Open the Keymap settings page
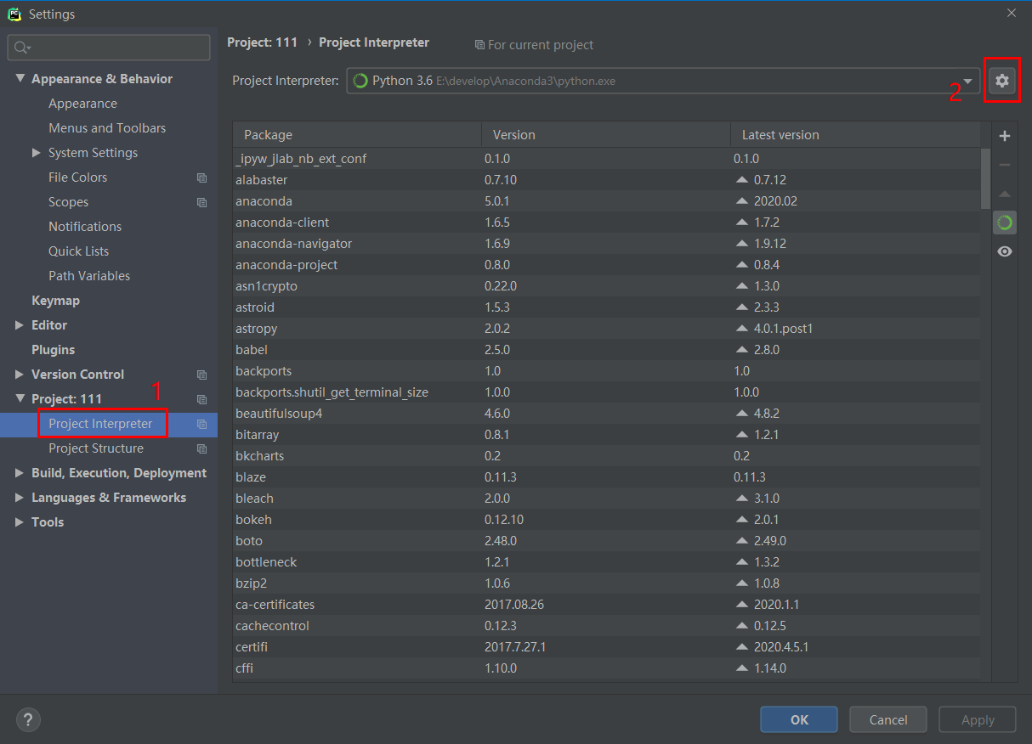1032x744 pixels. point(55,301)
